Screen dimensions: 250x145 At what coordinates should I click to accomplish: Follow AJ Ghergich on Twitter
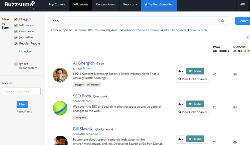click(195, 71)
